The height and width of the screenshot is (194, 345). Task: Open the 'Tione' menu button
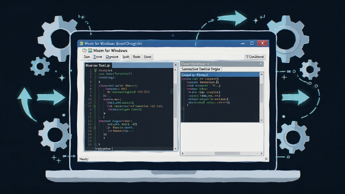point(98,57)
